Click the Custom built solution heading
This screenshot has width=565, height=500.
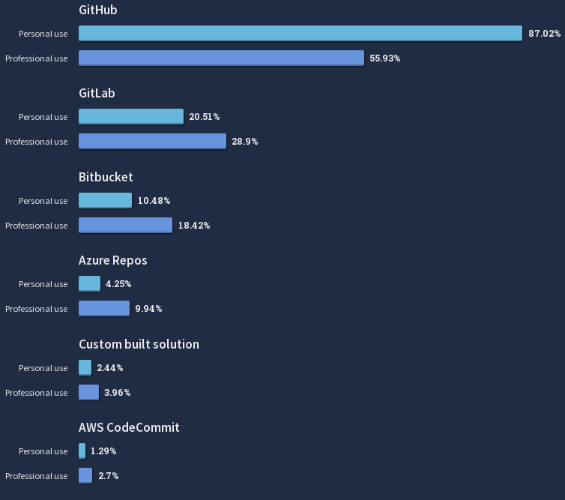click(139, 344)
